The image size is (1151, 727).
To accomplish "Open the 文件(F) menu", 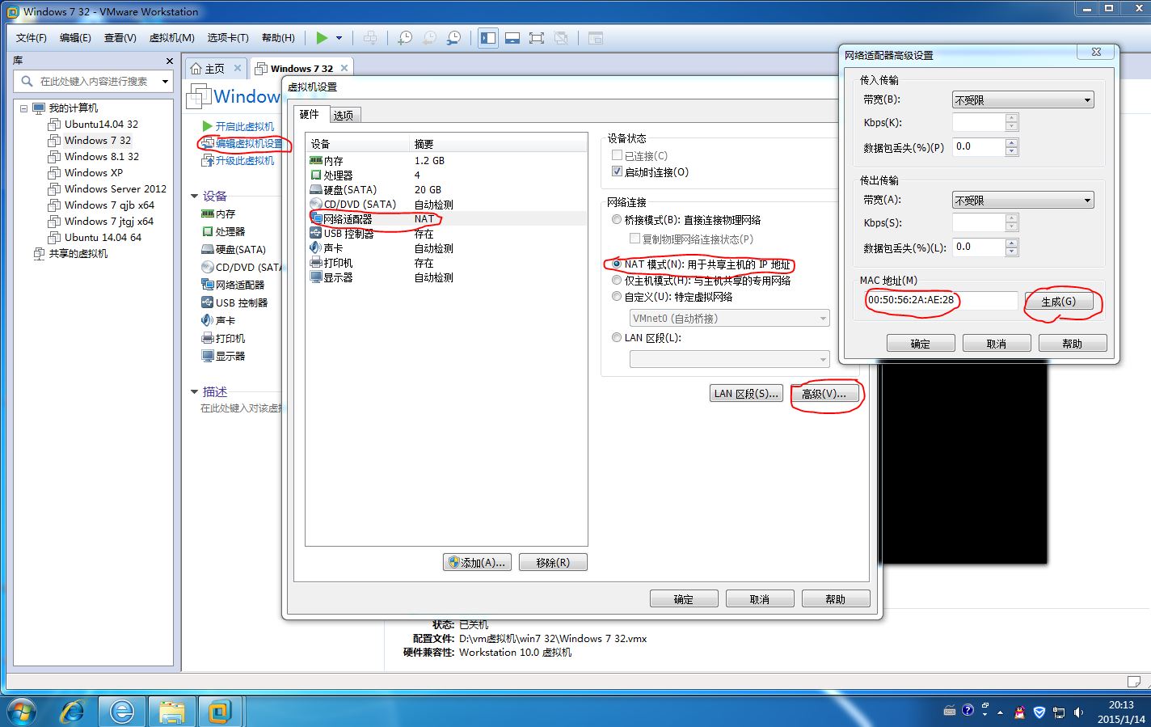I will point(32,38).
